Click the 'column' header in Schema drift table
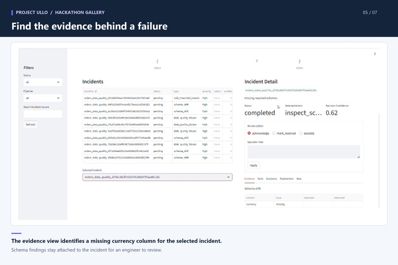The width and height of the screenshot is (398, 265). tap(259, 197)
